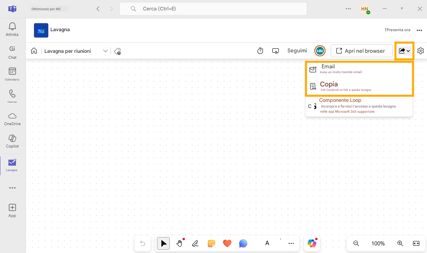Select the pen inking tool
Screen dimensions: 427x253
(x=195, y=243)
